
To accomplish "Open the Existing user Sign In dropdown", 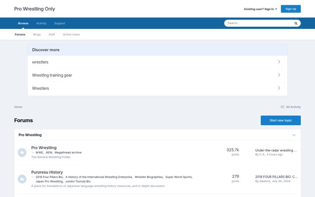I will click(260, 9).
